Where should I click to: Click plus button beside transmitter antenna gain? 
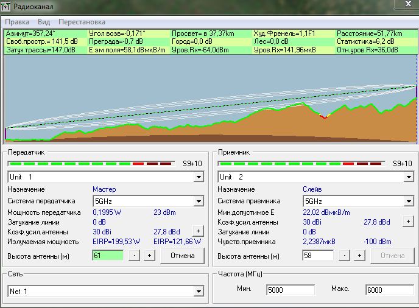pyautogui.click(x=197, y=231)
